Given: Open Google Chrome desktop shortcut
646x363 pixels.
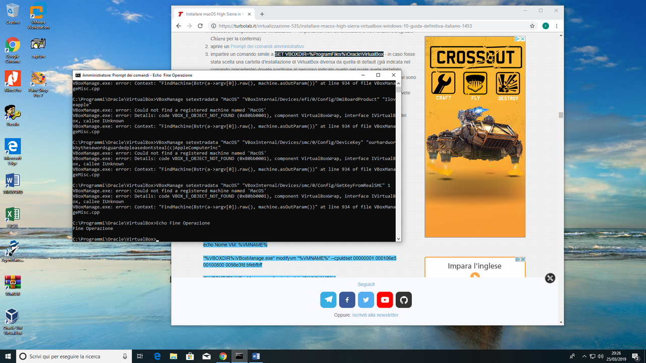Looking at the screenshot, I should pos(13,50).
